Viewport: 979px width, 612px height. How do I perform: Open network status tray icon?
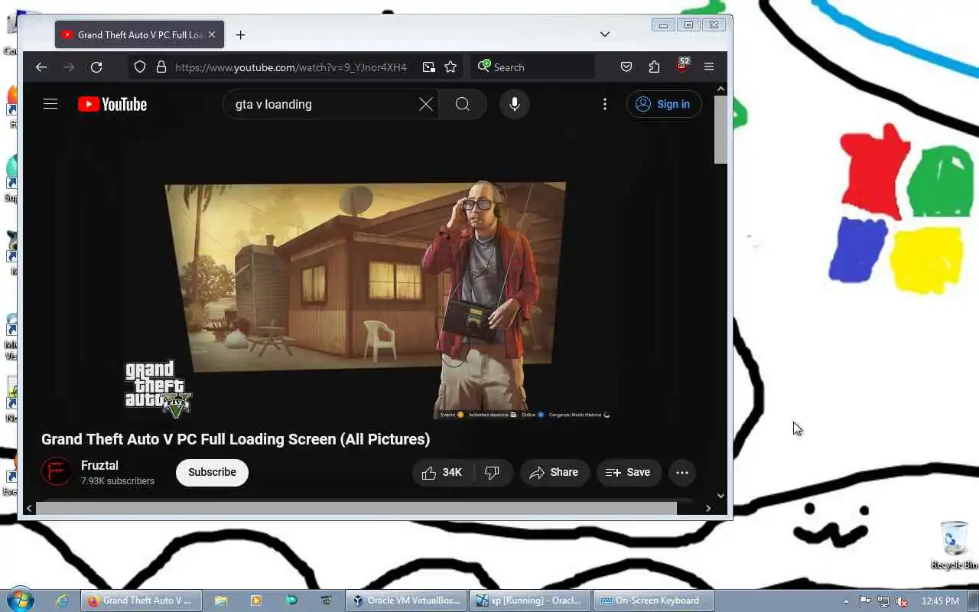(x=883, y=601)
